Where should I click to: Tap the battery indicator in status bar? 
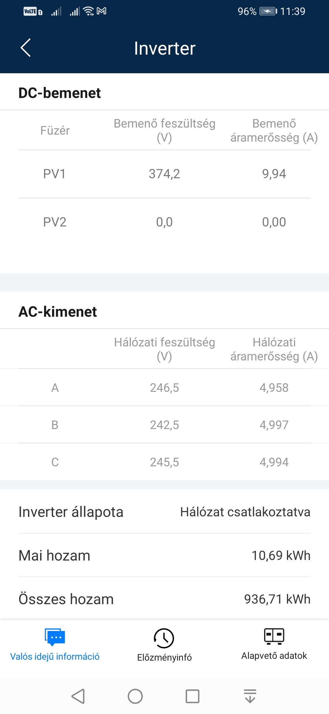268,12
